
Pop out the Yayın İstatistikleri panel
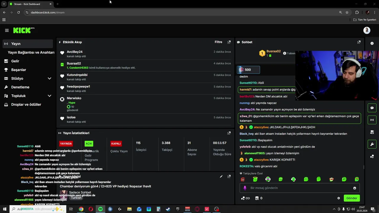point(229,133)
